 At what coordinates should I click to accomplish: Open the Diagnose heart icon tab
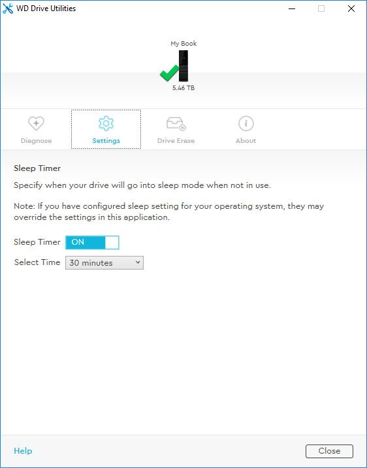tap(36, 123)
